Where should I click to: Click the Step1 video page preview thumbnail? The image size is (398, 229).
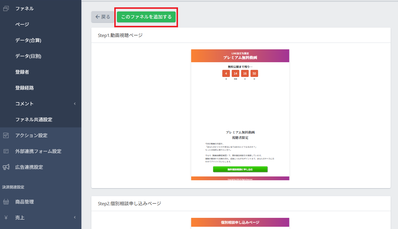[240, 114]
